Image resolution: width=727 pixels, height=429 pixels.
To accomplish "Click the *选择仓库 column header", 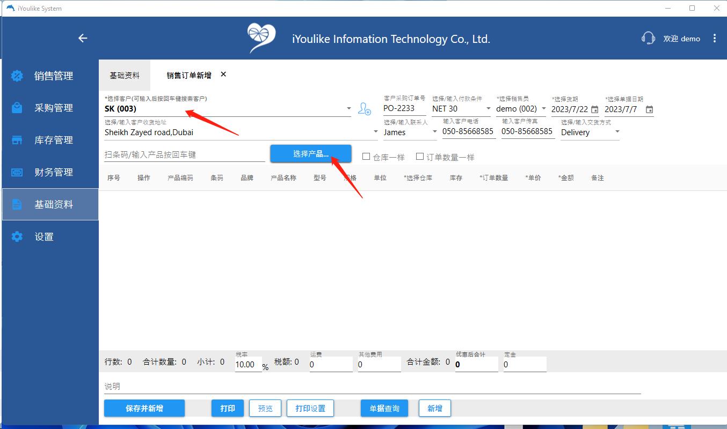I will tap(418, 178).
